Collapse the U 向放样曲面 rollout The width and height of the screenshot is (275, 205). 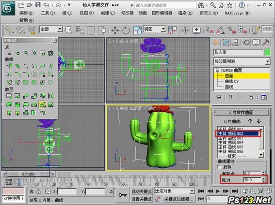[241, 113]
